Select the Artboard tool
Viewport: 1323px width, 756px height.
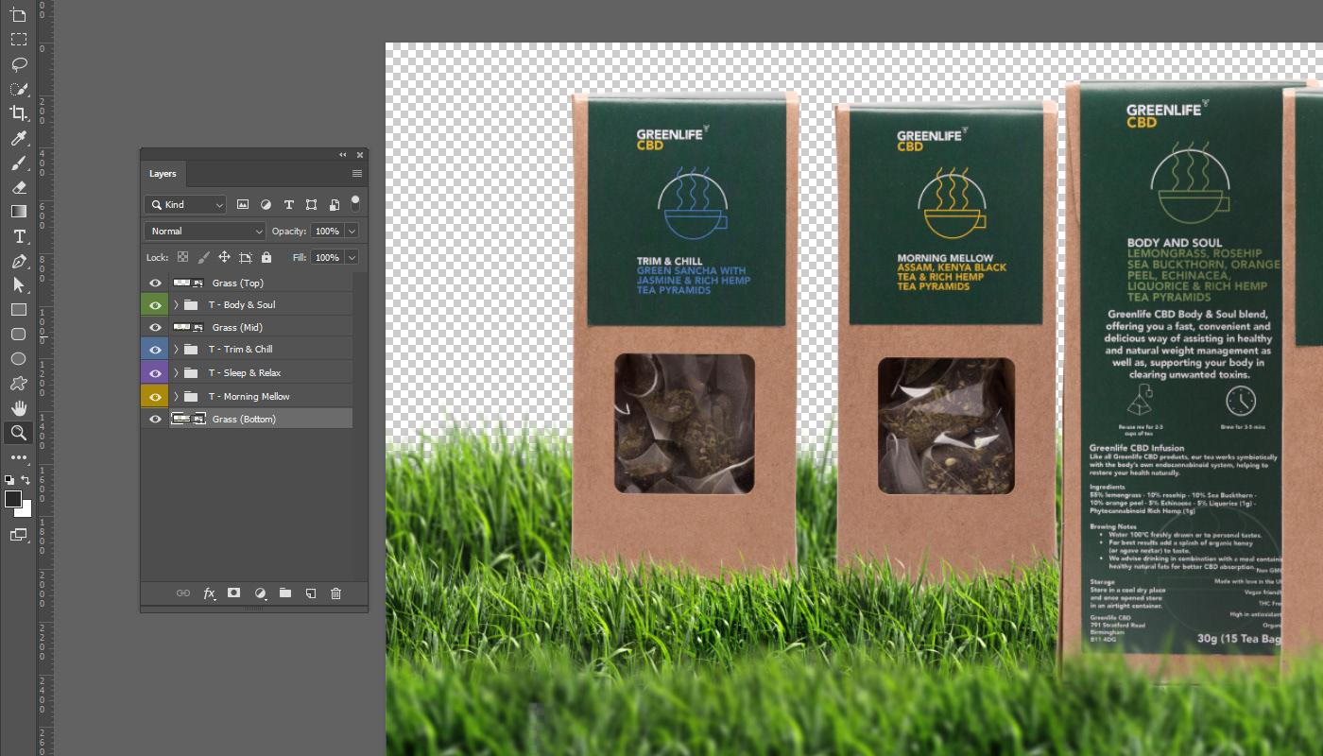point(18,15)
